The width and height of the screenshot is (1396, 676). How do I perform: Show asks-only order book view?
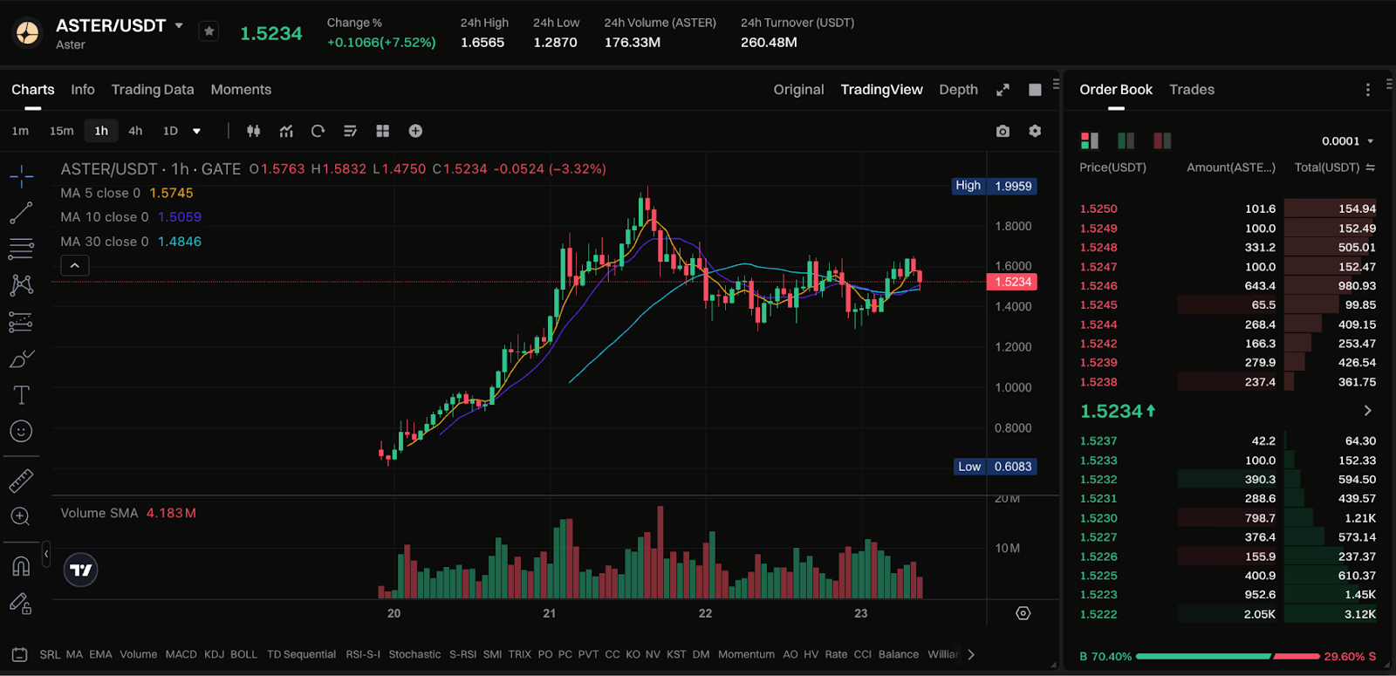[1162, 140]
